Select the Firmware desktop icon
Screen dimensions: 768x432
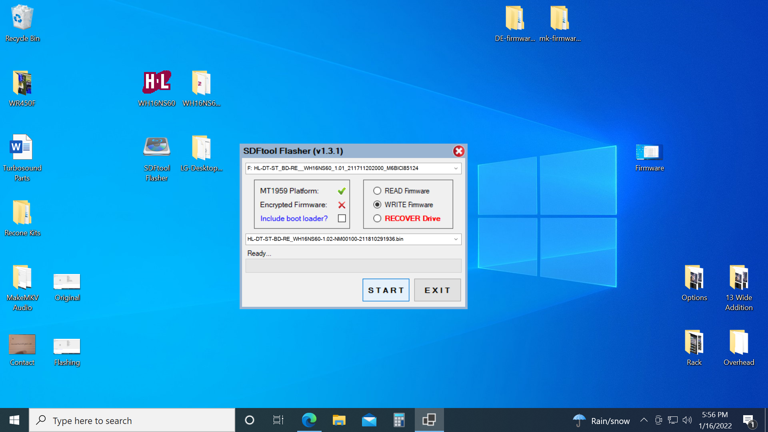point(649,158)
